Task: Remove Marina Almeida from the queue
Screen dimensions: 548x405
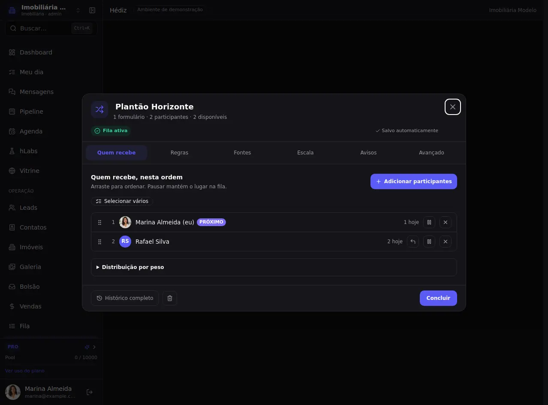Action: click(x=446, y=222)
